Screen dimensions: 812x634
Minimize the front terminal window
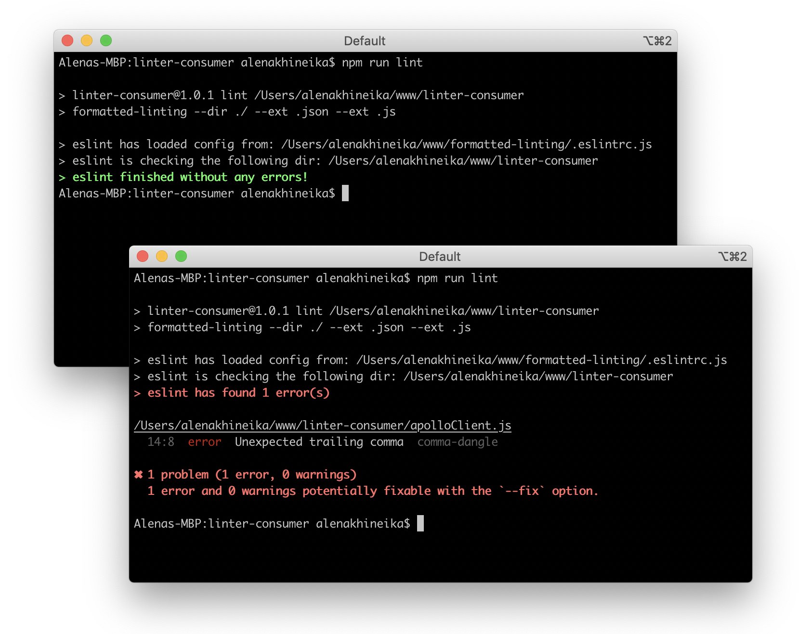pyautogui.click(x=162, y=256)
